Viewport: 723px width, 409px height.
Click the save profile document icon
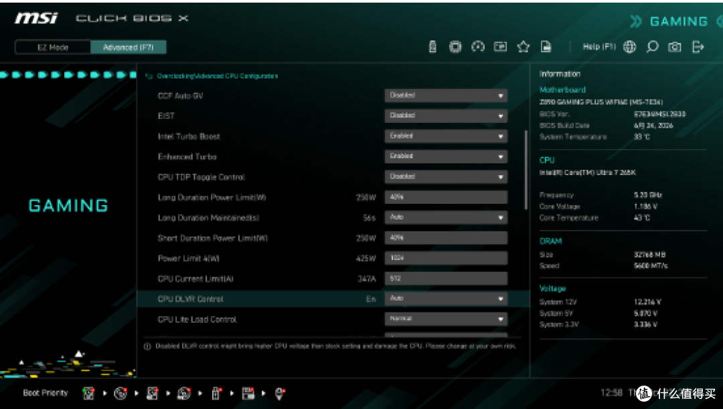coord(546,47)
